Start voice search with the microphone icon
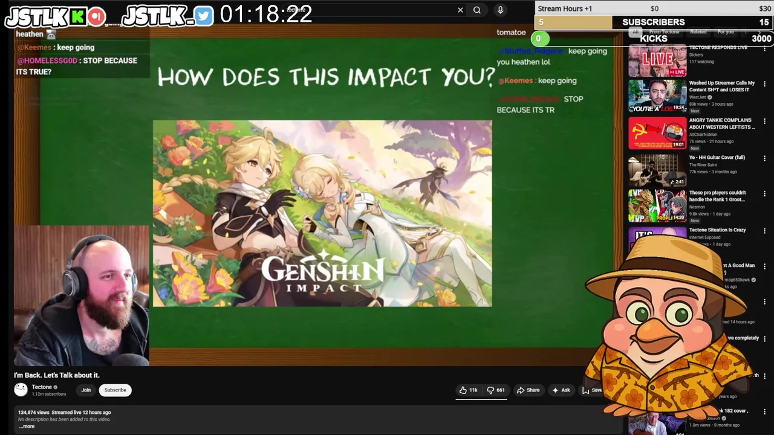The image size is (774, 435). pyautogui.click(x=500, y=10)
